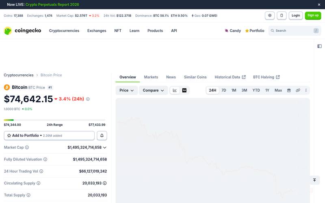Select the line chart view icon

pos(175,90)
